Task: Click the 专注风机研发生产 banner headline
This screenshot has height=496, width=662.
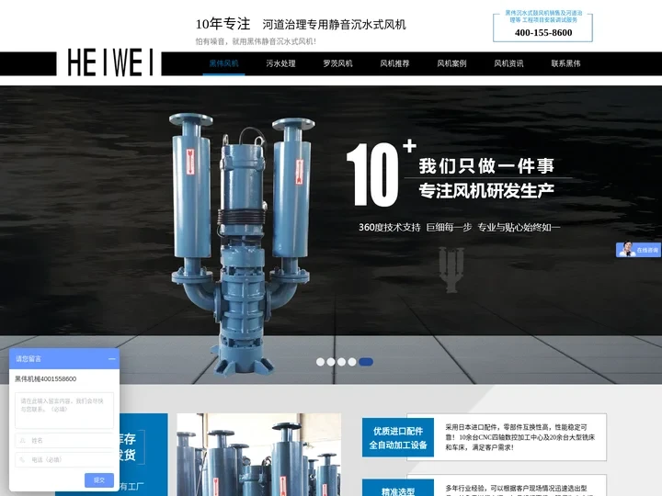Action: [x=486, y=191]
